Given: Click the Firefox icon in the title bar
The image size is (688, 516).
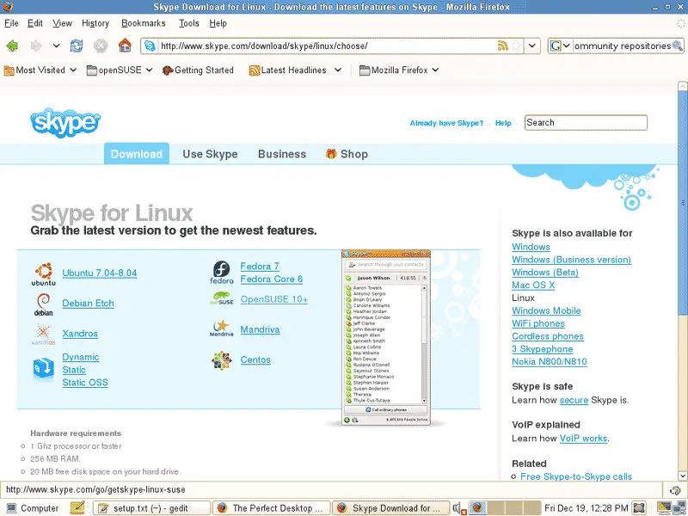Looking at the screenshot, I should pos(8,7).
